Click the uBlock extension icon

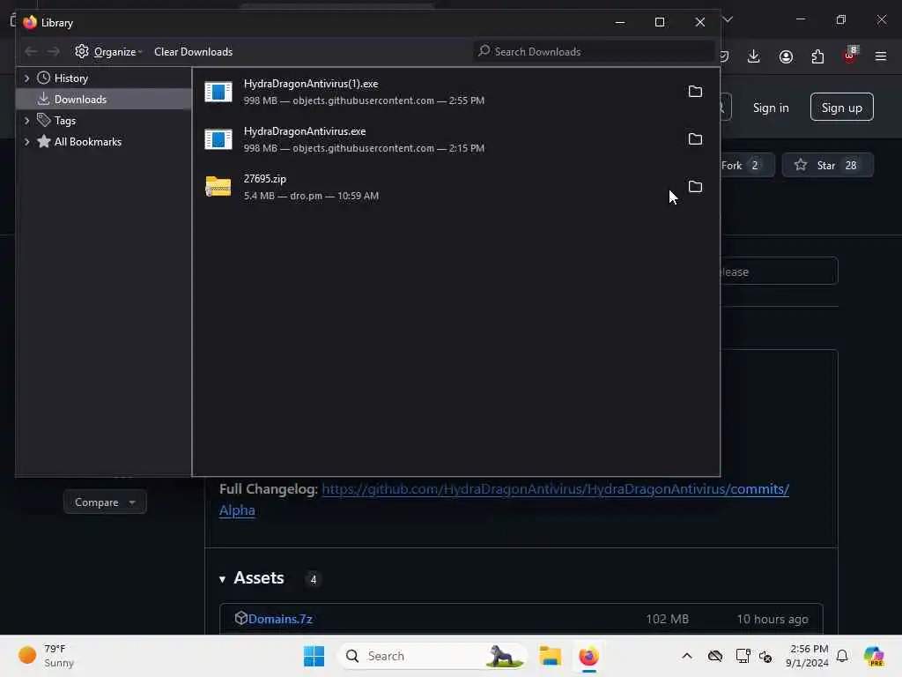[850, 56]
